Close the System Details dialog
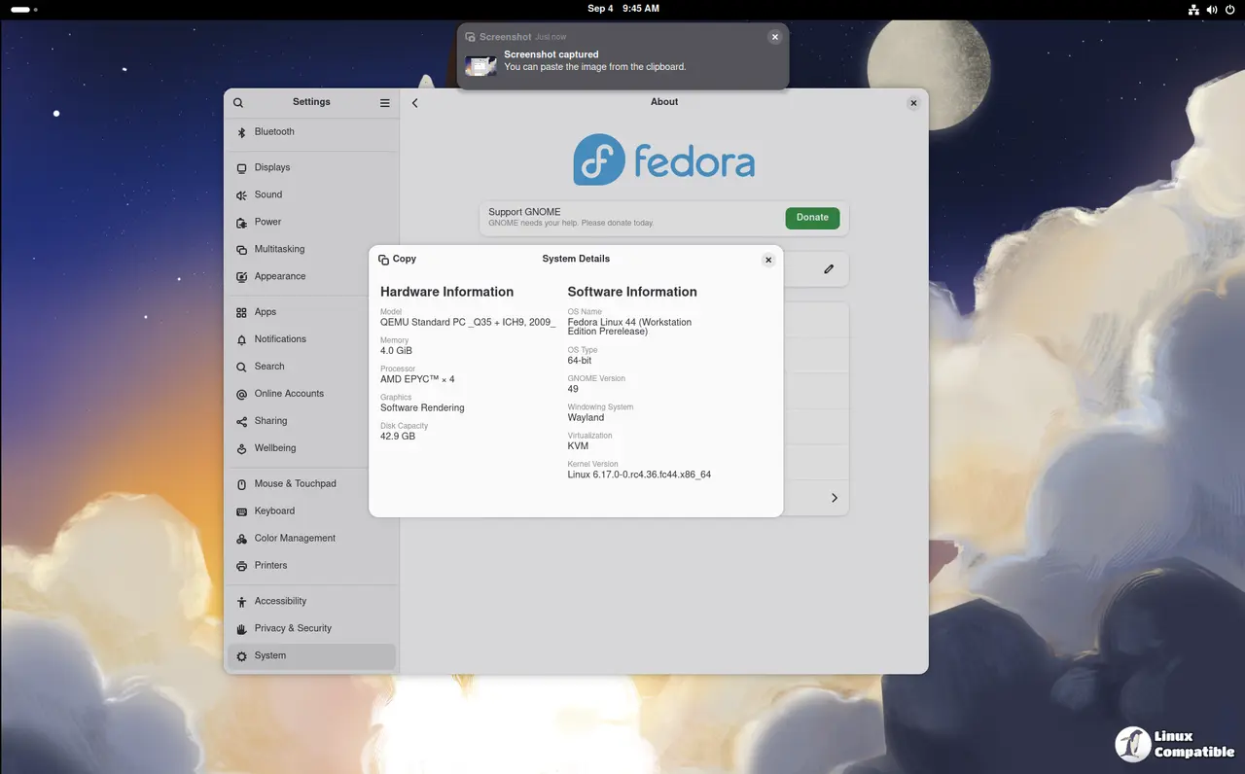The width and height of the screenshot is (1245, 774). click(x=768, y=260)
